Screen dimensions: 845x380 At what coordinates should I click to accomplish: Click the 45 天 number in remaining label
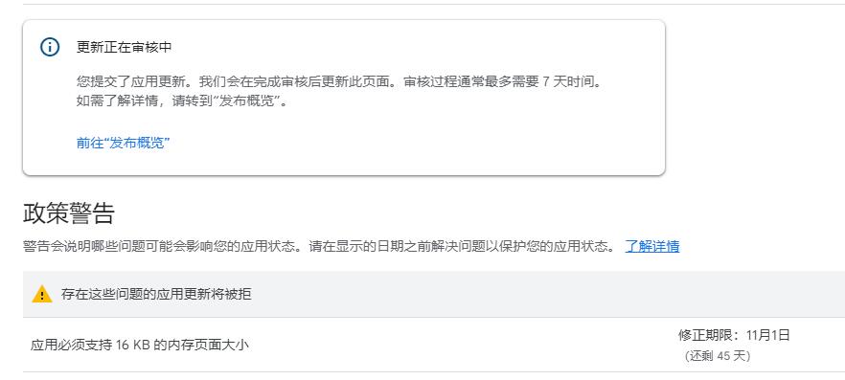pos(731,356)
